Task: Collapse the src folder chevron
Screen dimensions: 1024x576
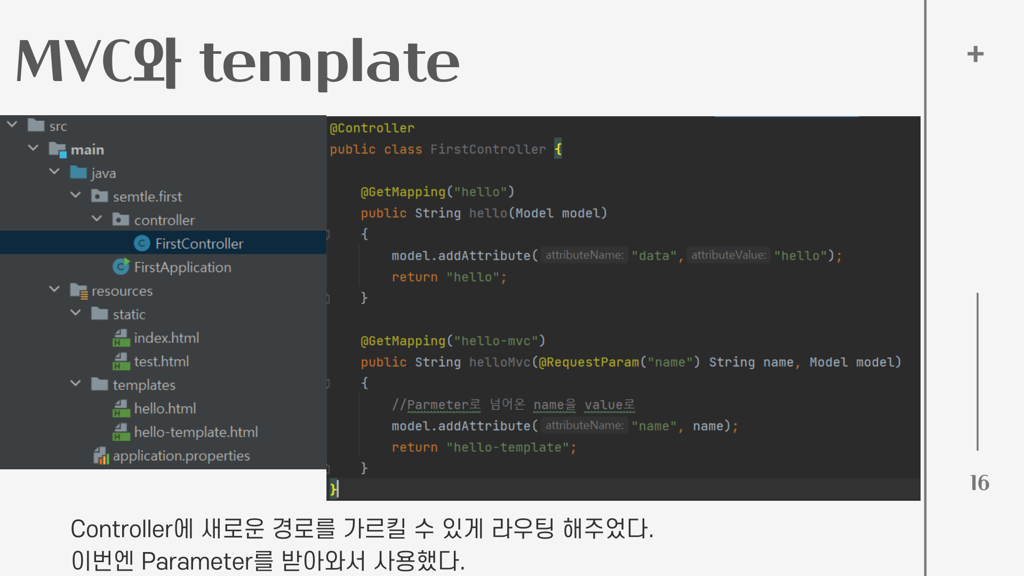Action: point(12,125)
